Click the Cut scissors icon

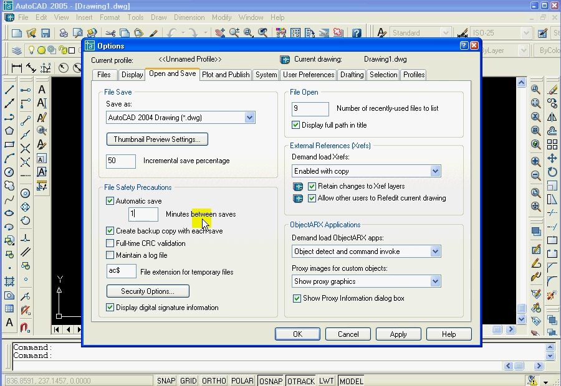(110, 33)
